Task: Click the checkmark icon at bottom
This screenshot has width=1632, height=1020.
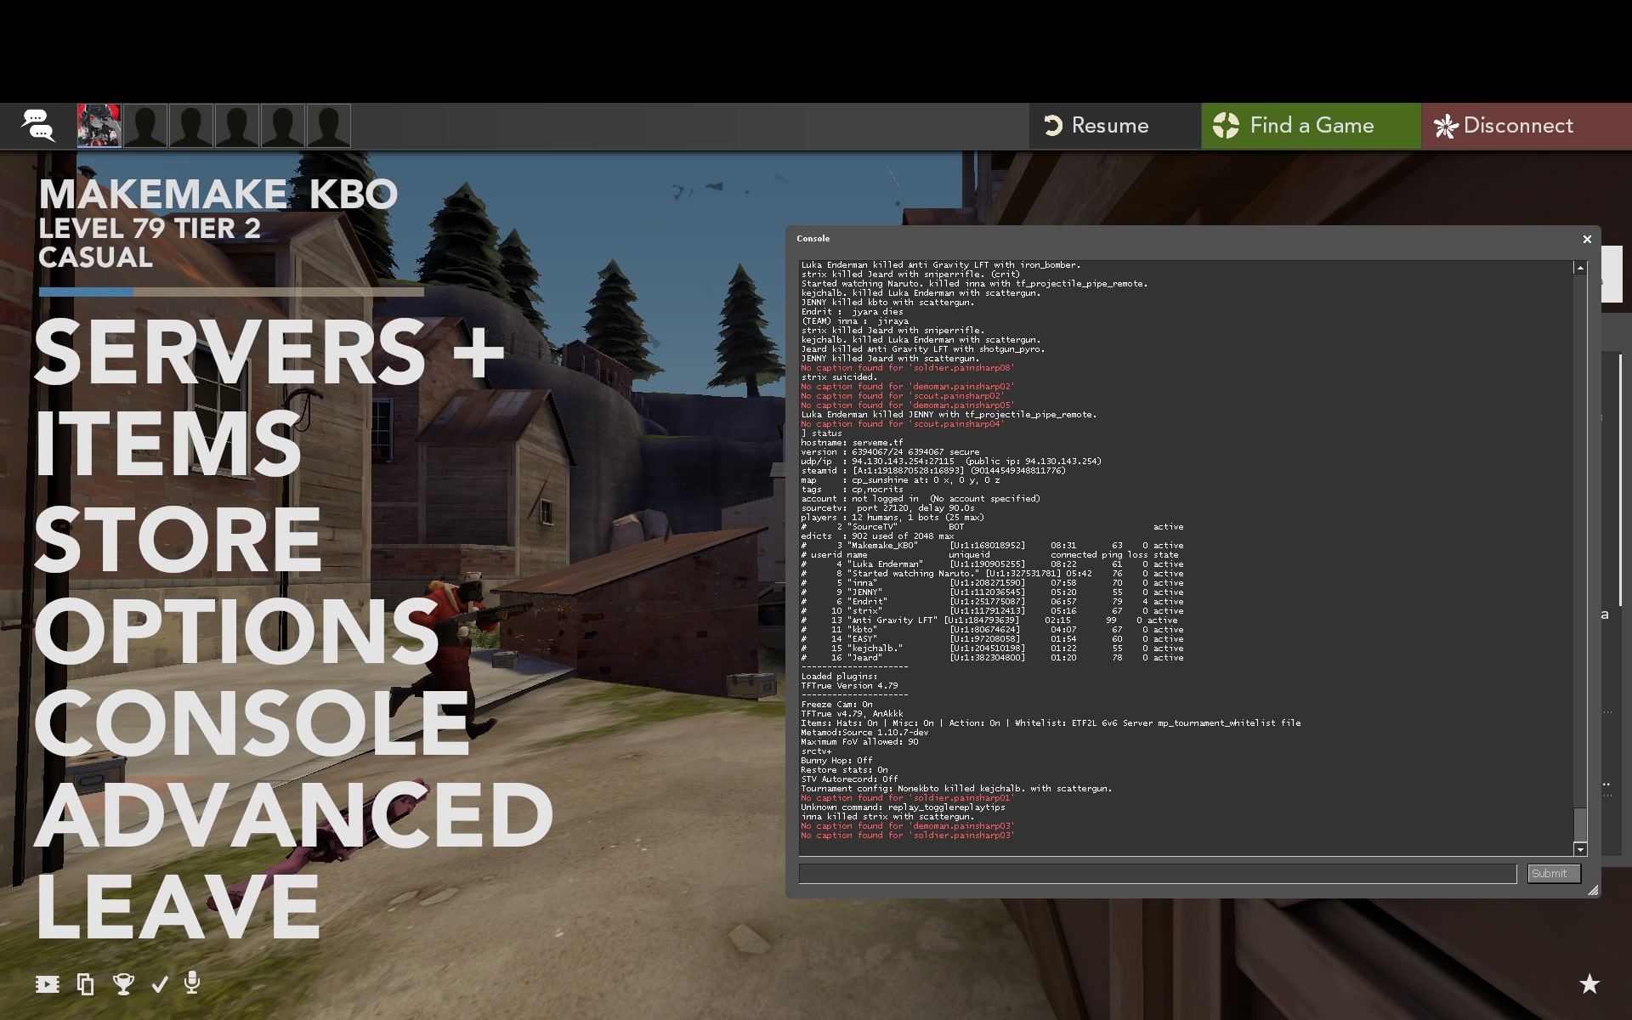Action: 159,984
